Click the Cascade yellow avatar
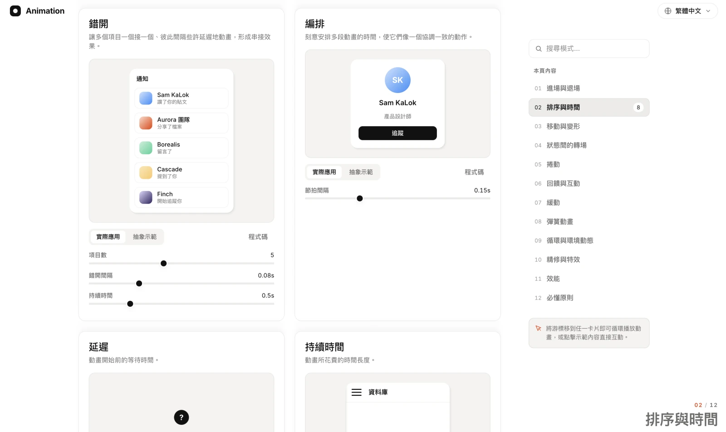 pos(146,172)
